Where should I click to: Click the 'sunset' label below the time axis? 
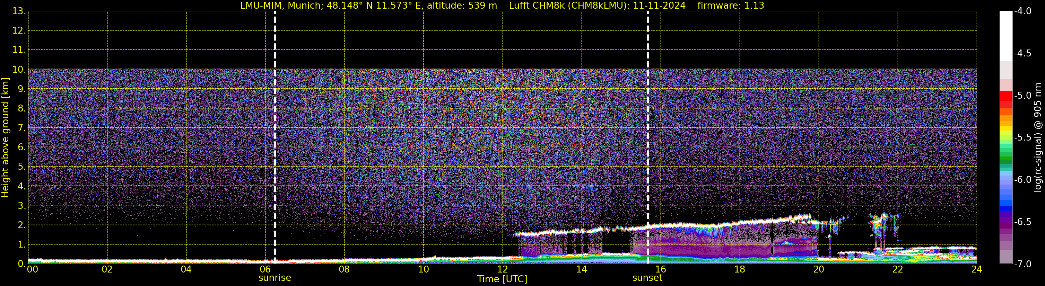[x=647, y=278]
